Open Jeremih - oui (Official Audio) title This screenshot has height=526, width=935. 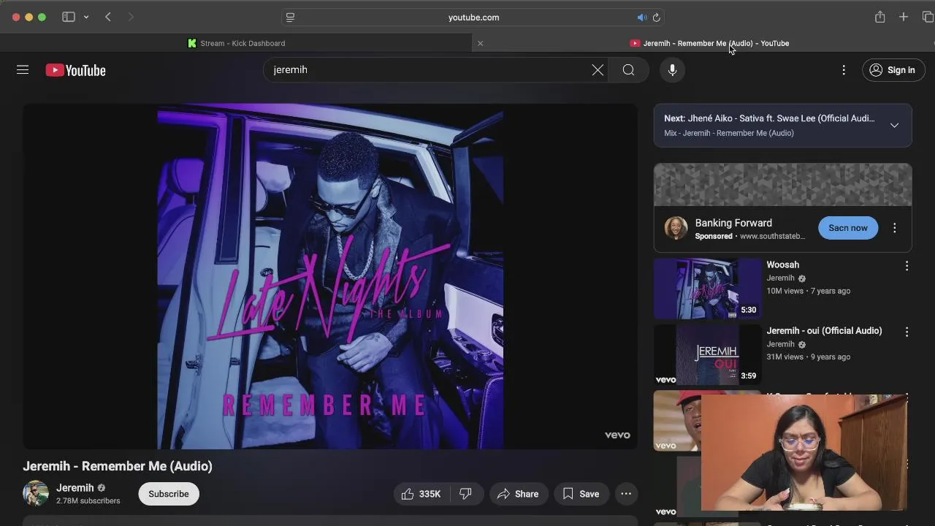[824, 331]
